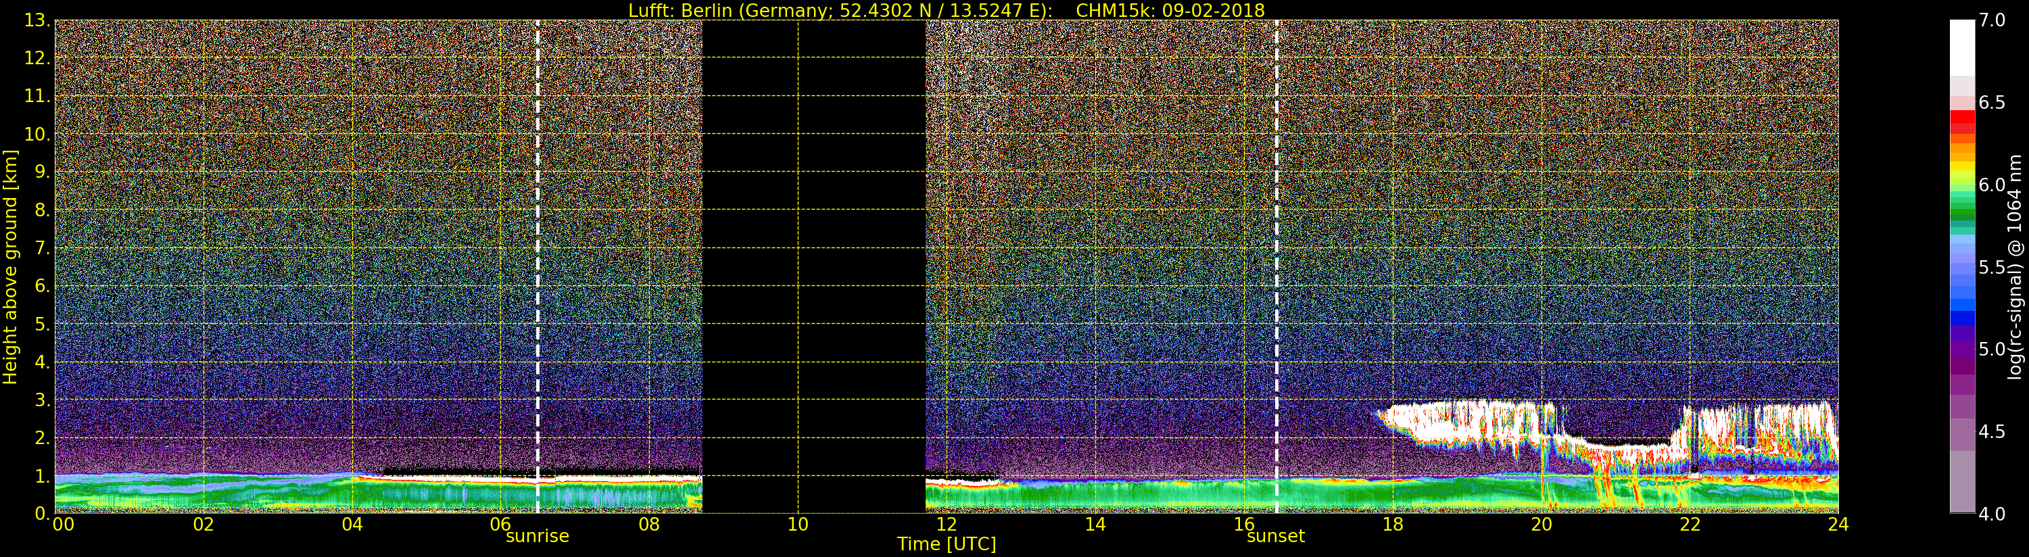
Task: Click the '4.' height axis tick label
Action: [43, 362]
